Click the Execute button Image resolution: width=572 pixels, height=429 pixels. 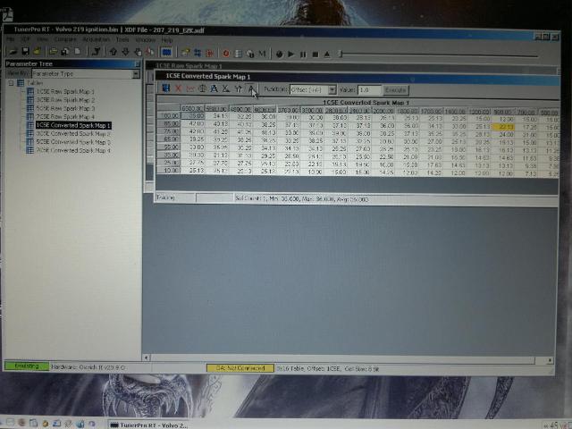pyautogui.click(x=395, y=90)
